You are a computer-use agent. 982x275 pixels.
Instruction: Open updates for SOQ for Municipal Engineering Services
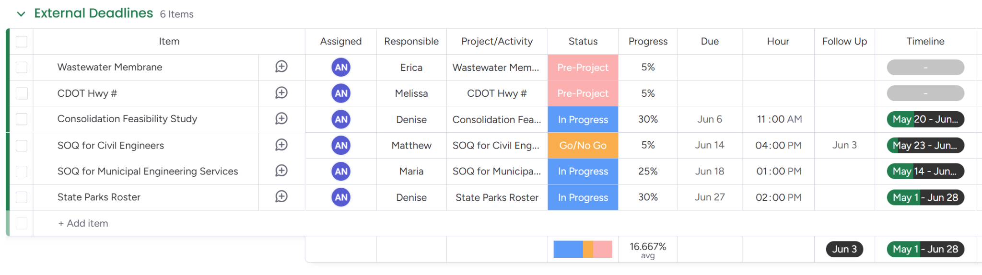coord(281,171)
